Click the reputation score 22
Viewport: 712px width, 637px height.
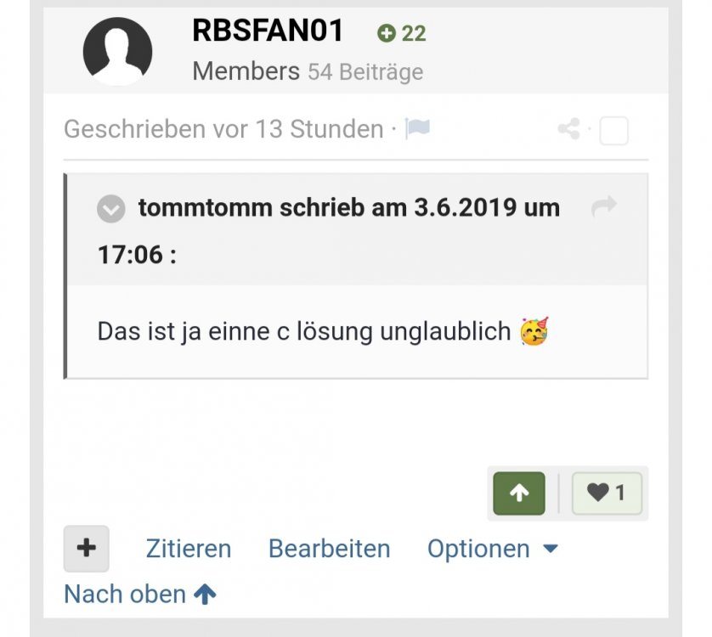pyautogui.click(x=414, y=34)
